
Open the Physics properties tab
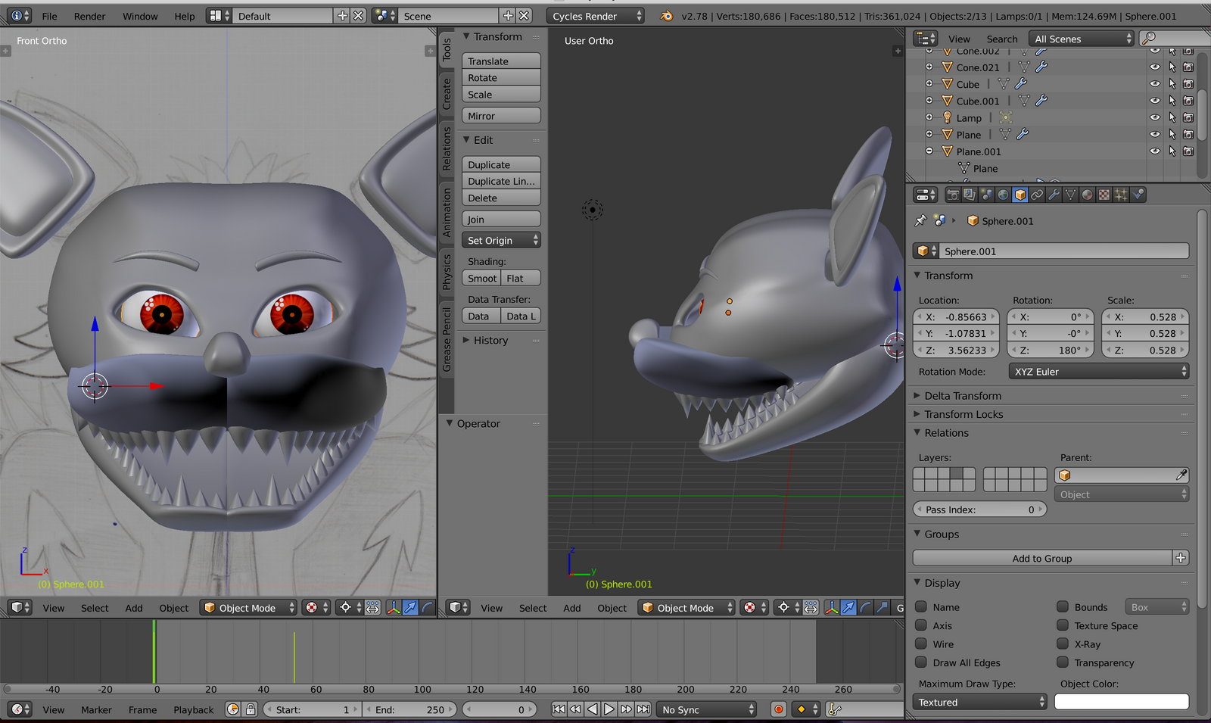coord(1138,195)
